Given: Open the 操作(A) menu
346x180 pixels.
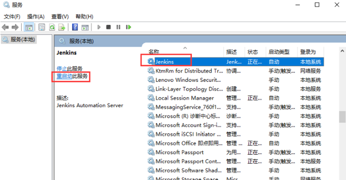Looking at the screenshot, I should [x=36, y=17].
